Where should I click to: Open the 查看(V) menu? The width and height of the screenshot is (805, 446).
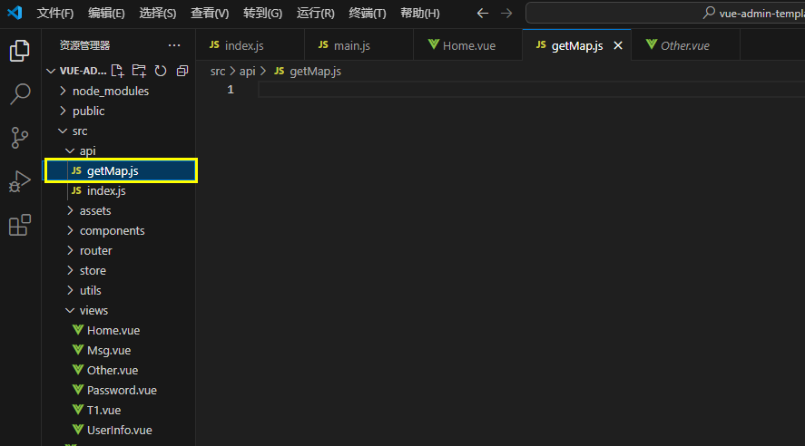point(210,14)
